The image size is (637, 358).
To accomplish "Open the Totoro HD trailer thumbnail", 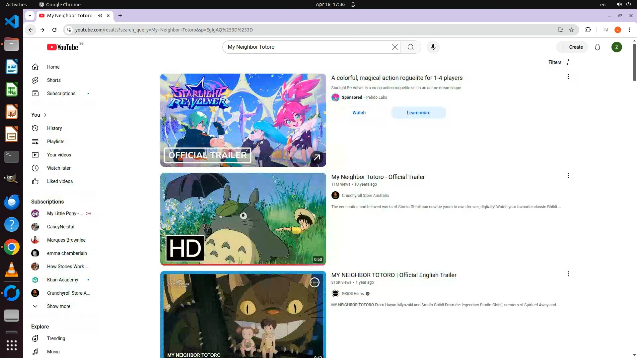I will 243,219.
